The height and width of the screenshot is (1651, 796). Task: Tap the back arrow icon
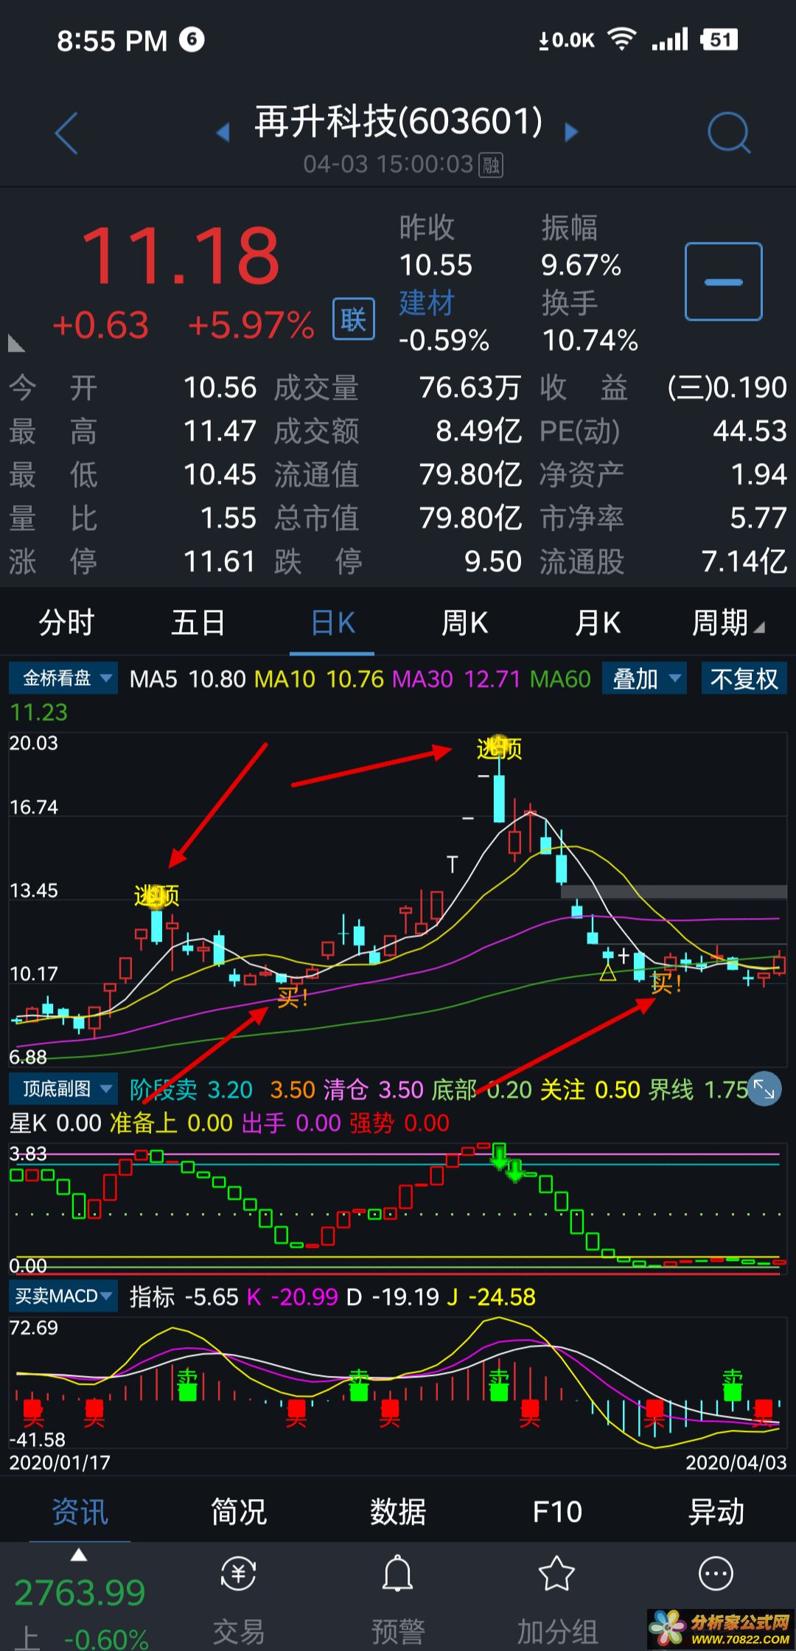pos(67,133)
